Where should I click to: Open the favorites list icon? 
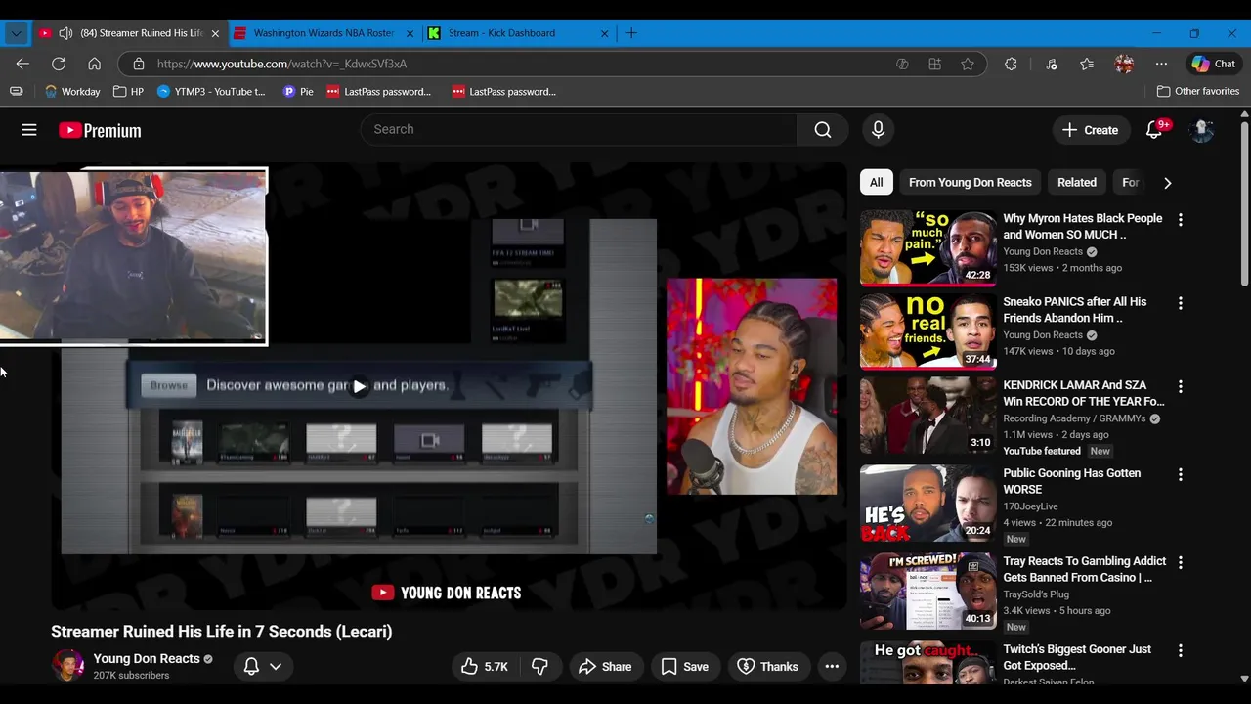click(x=1087, y=64)
